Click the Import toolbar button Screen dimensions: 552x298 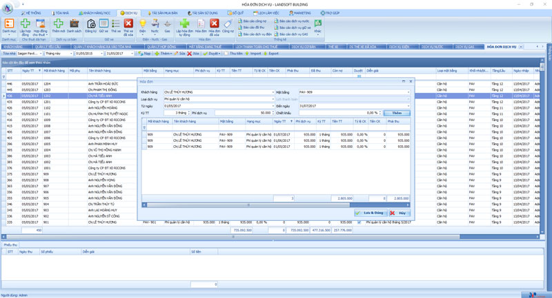click(x=253, y=54)
